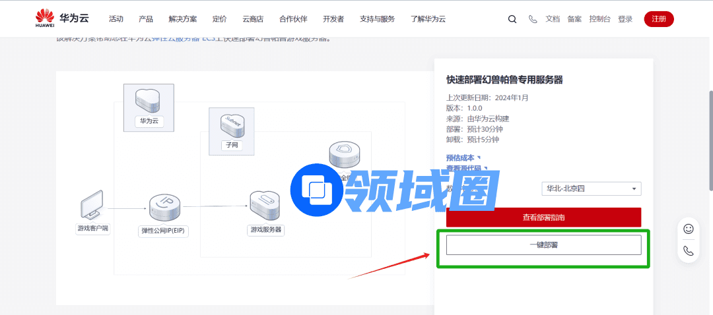Open the 产品 menu
This screenshot has width=713, height=315.
[146, 19]
